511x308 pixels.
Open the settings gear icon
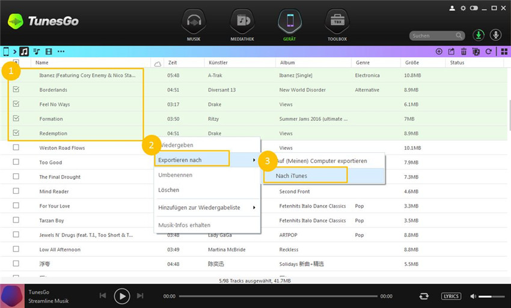tap(463, 8)
